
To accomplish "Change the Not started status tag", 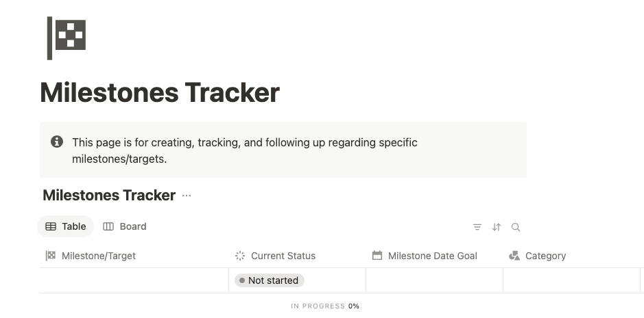I will pyautogui.click(x=269, y=280).
